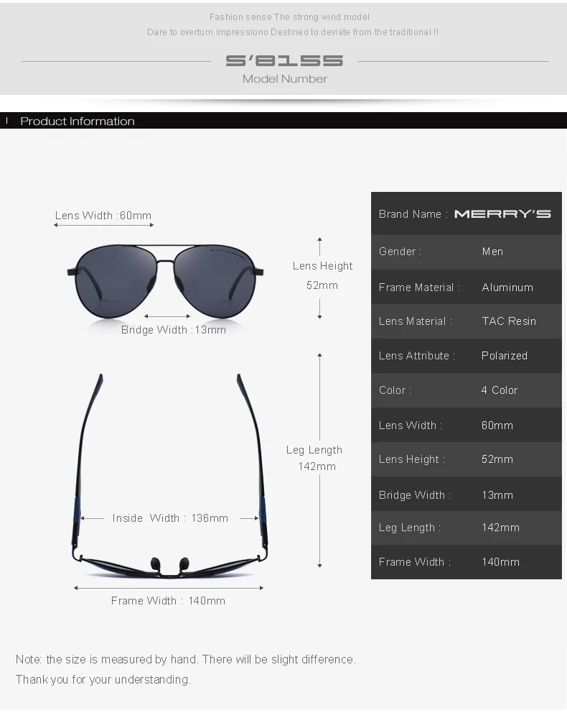Click the 'Lens Width :' table row label

click(411, 425)
